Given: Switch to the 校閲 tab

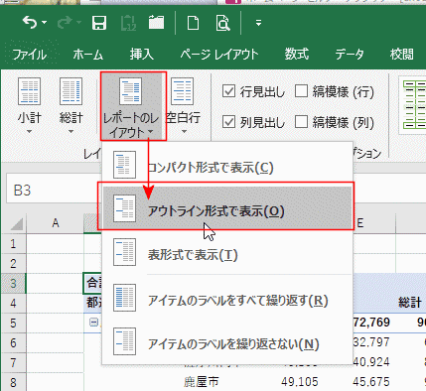Looking at the screenshot, I should 402,54.
